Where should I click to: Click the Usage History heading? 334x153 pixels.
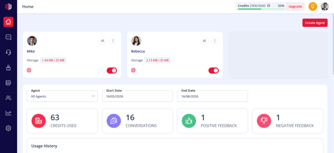44,146
